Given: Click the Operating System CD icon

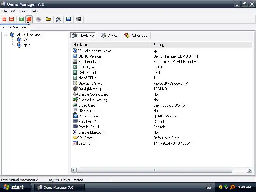Looking at the screenshot, I should (x=75, y=83).
